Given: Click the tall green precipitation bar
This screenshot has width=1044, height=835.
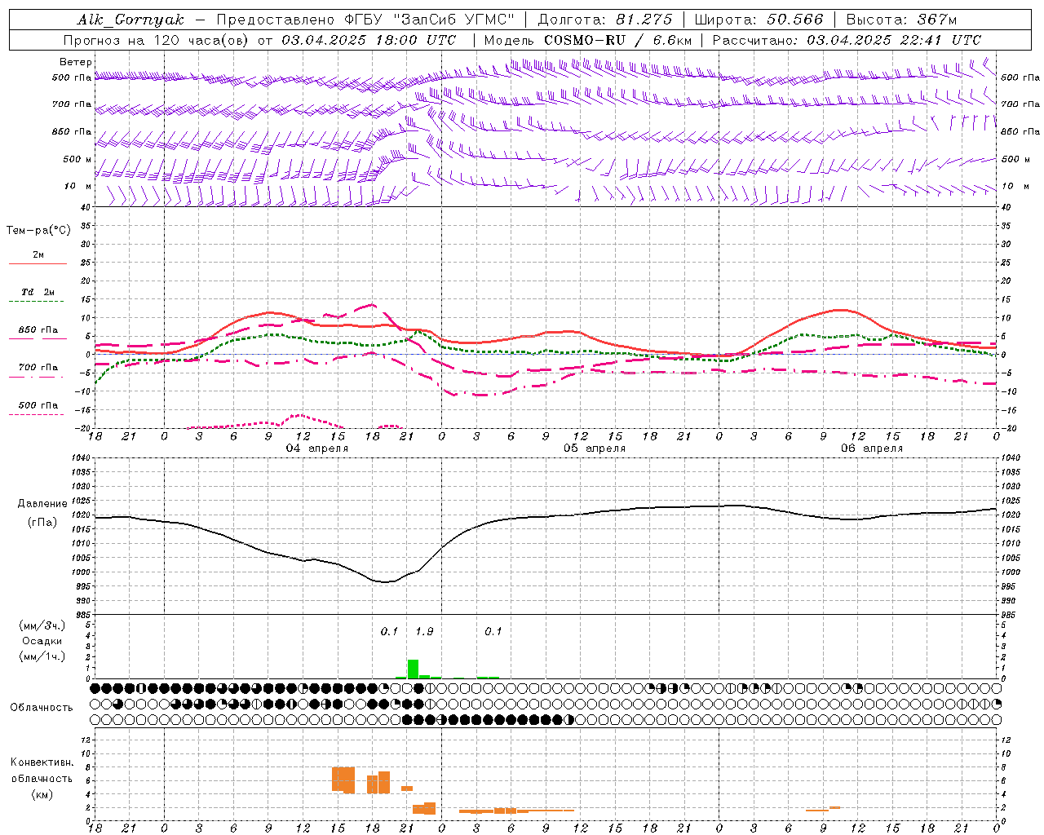Looking at the screenshot, I should [413, 669].
